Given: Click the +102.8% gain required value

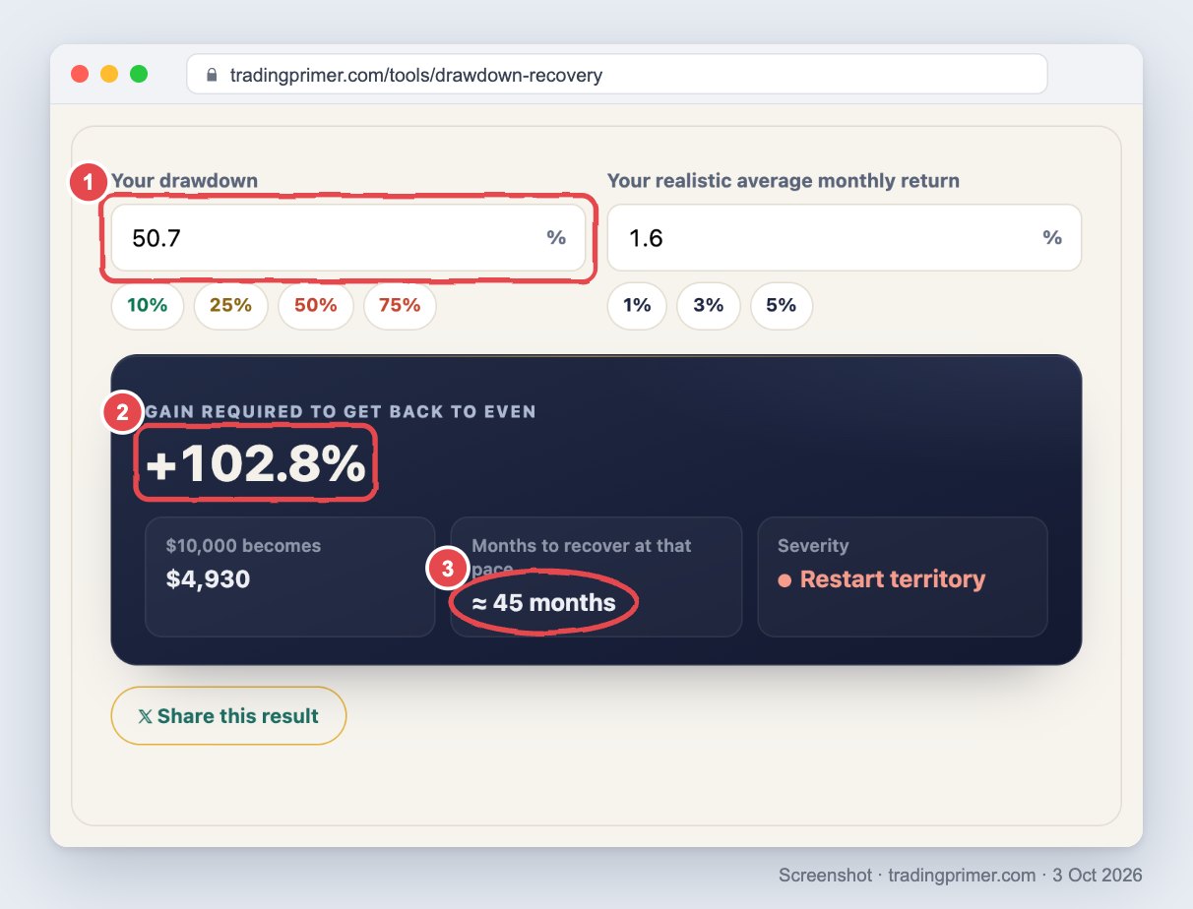Looking at the screenshot, I should [x=256, y=463].
